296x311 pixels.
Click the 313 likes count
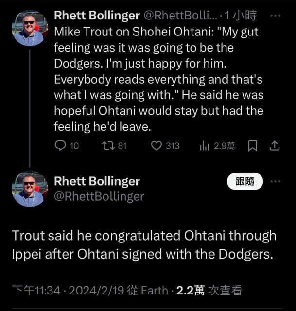[172, 145]
